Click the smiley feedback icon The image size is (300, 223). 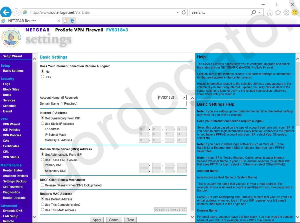click(x=294, y=12)
